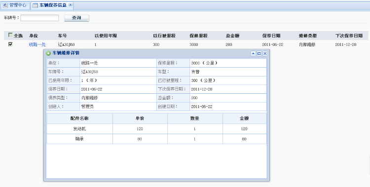
Task: Click the 内部维修 value in the dialog
Action: coord(89,98)
